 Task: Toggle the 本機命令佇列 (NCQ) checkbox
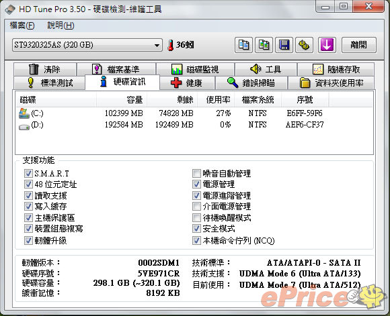pos(196,240)
